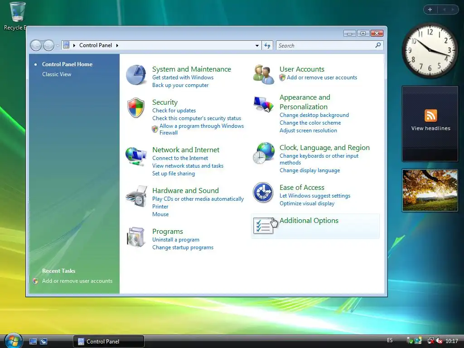Click the User Accounts people icon
The image size is (464, 348).
pyautogui.click(x=263, y=75)
